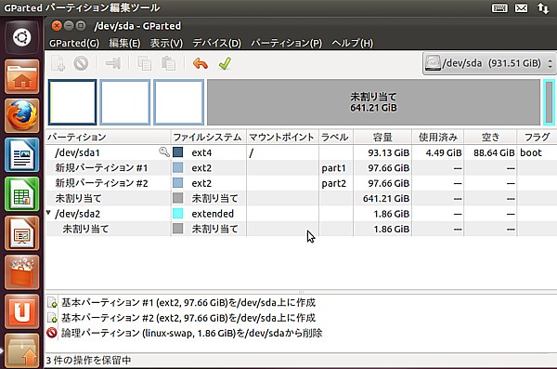Sort by フラグ column header

click(x=537, y=137)
